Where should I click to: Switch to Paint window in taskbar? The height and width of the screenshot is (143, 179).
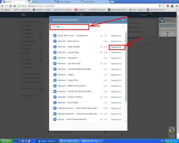click(x=92, y=141)
